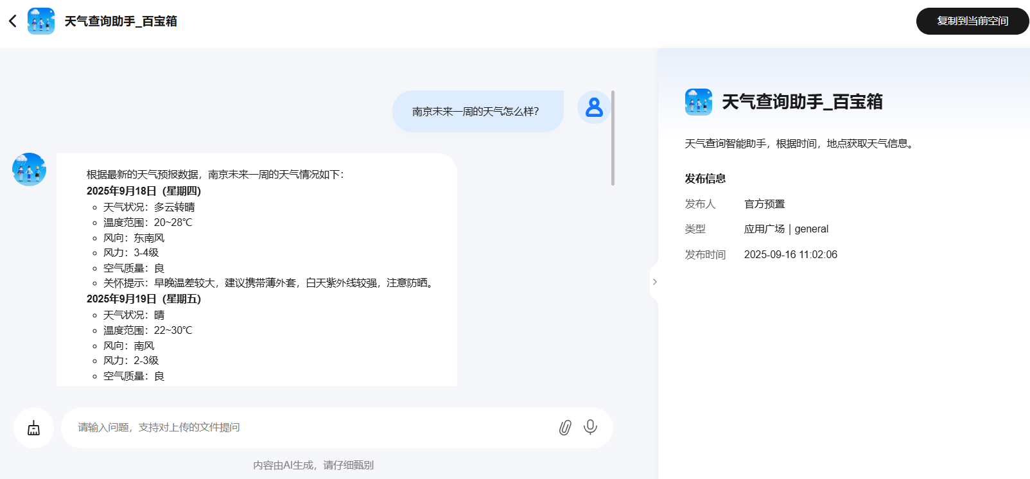The width and height of the screenshot is (1030, 479).
Task: Click the info panel title 天气查询助手_百宝箱
Action: pyautogui.click(x=802, y=102)
